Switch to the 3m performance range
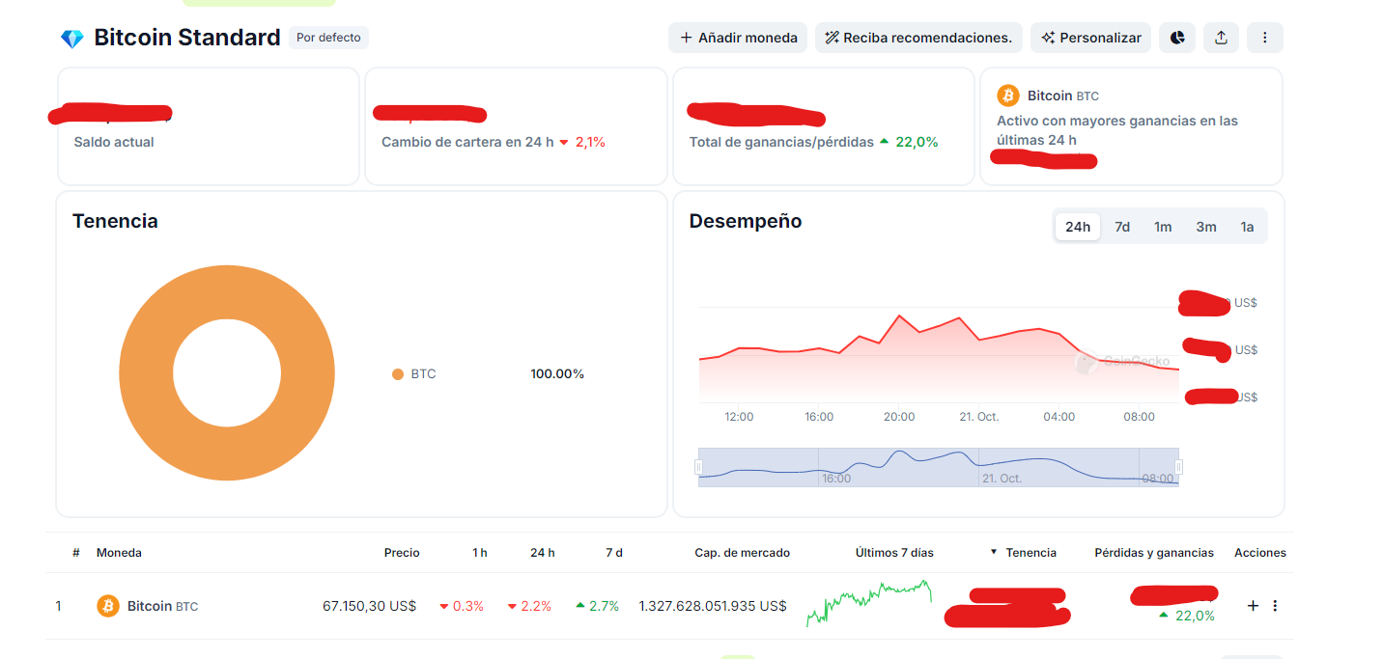The width and height of the screenshot is (1383, 659). (x=1206, y=227)
